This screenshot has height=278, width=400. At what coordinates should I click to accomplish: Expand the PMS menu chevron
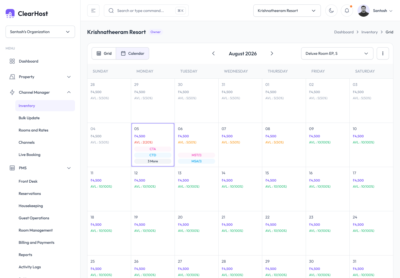coord(69,168)
